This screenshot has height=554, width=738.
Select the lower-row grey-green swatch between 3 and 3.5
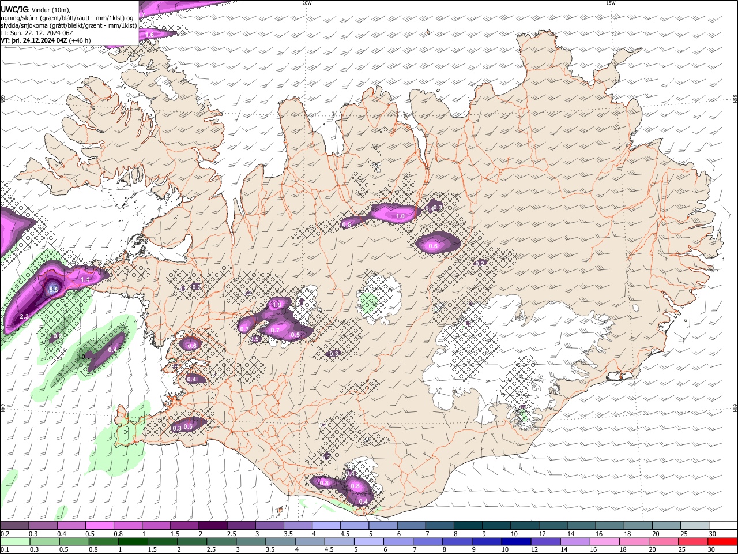251,542
